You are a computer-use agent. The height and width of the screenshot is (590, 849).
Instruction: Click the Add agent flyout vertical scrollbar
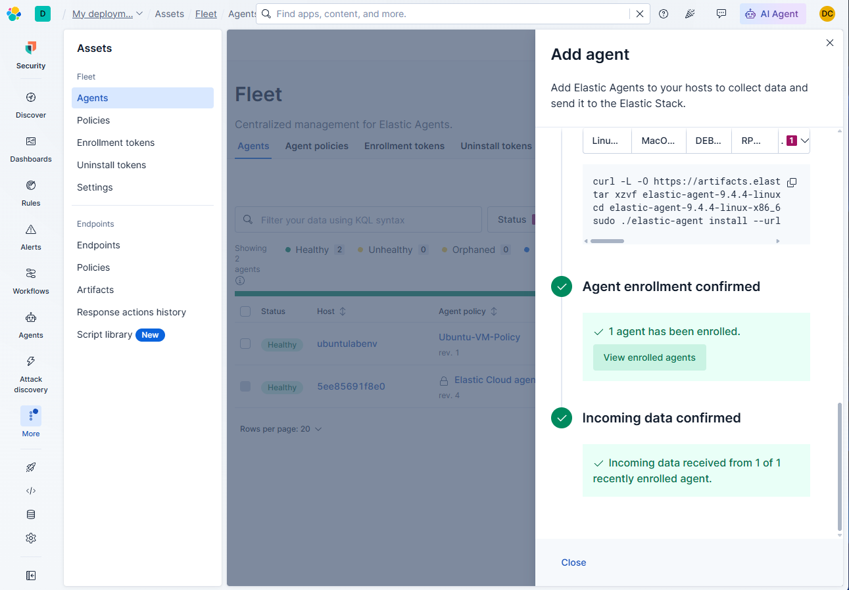point(839,466)
